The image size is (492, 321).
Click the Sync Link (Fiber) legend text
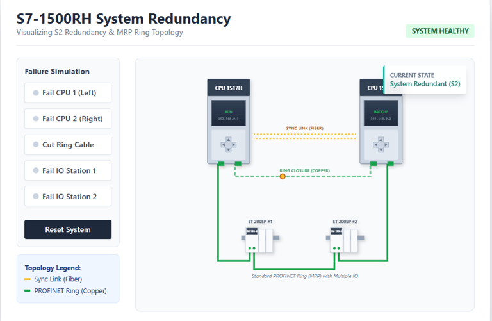(58, 279)
